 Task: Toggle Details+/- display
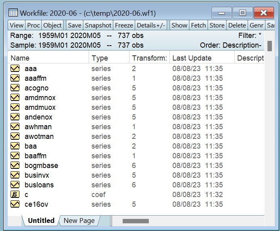151,25
